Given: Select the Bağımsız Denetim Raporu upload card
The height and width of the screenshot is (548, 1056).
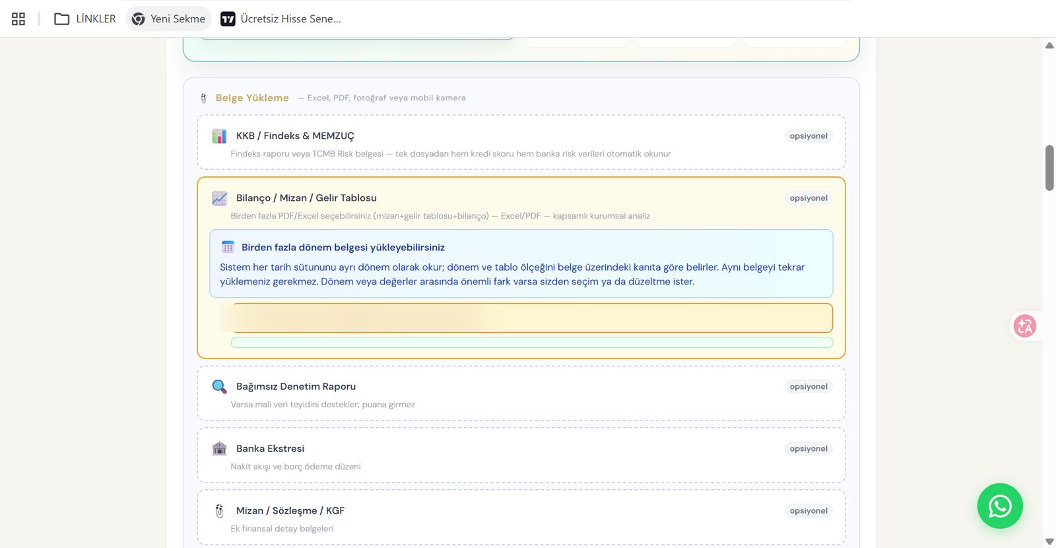Looking at the screenshot, I should [521, 394].
